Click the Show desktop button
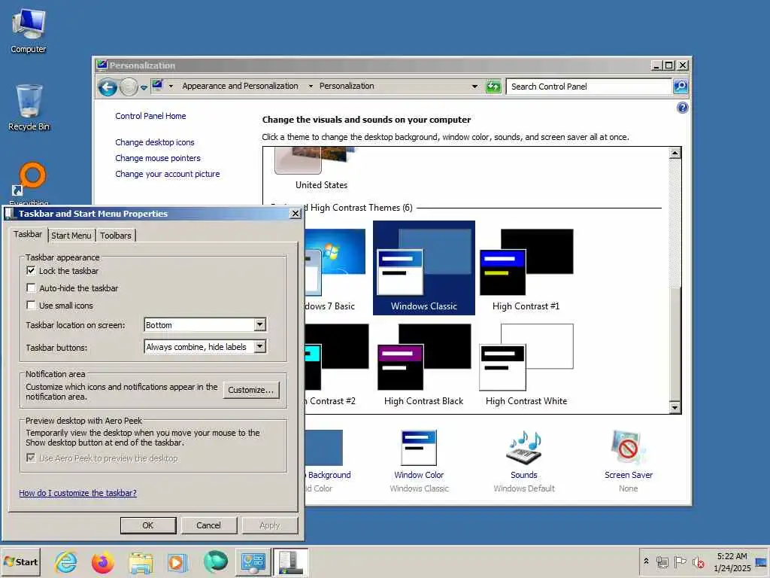Image resolution: width=770 pixels, height=578 pixels. [762, 562]
